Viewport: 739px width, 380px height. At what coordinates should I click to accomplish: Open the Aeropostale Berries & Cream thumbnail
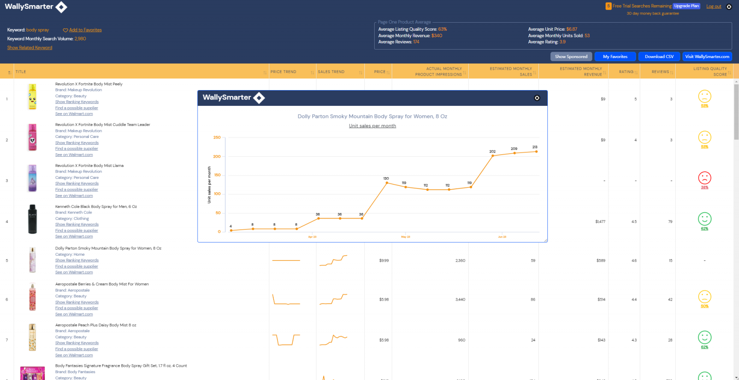pos(32,297)
